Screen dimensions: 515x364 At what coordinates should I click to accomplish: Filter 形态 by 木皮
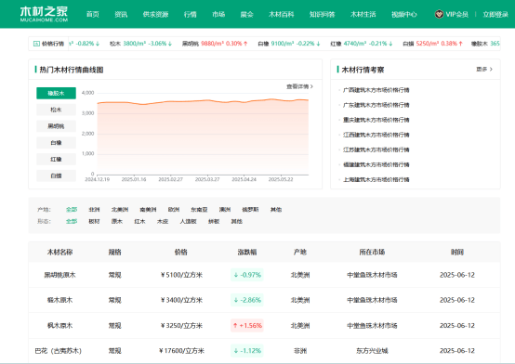pos(163,221)
